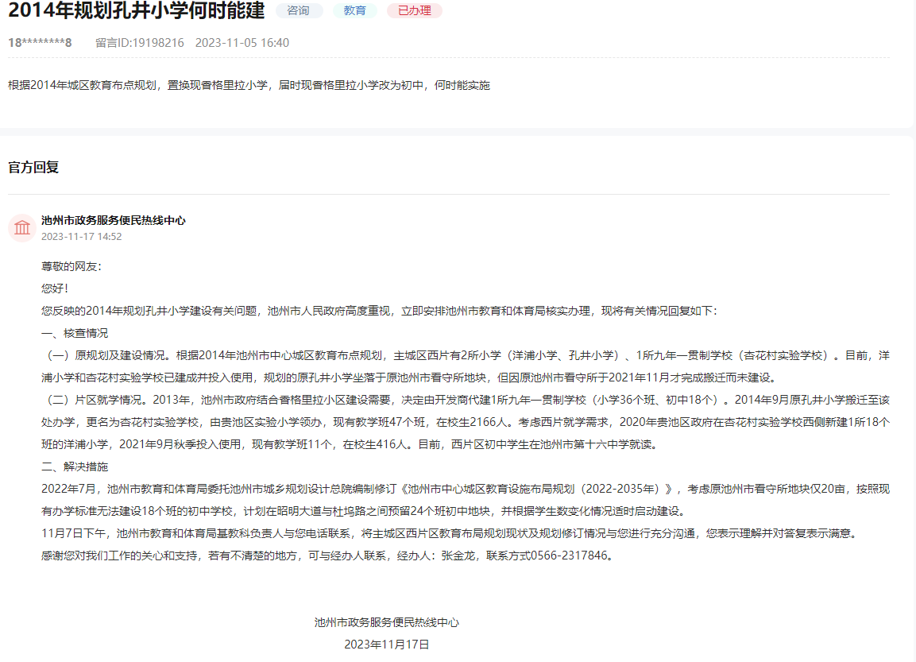
Task: Click the phone number 0566-2317846
Action: pos(568,556)
